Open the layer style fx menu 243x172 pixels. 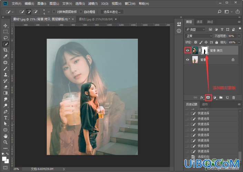pos(202,98)
